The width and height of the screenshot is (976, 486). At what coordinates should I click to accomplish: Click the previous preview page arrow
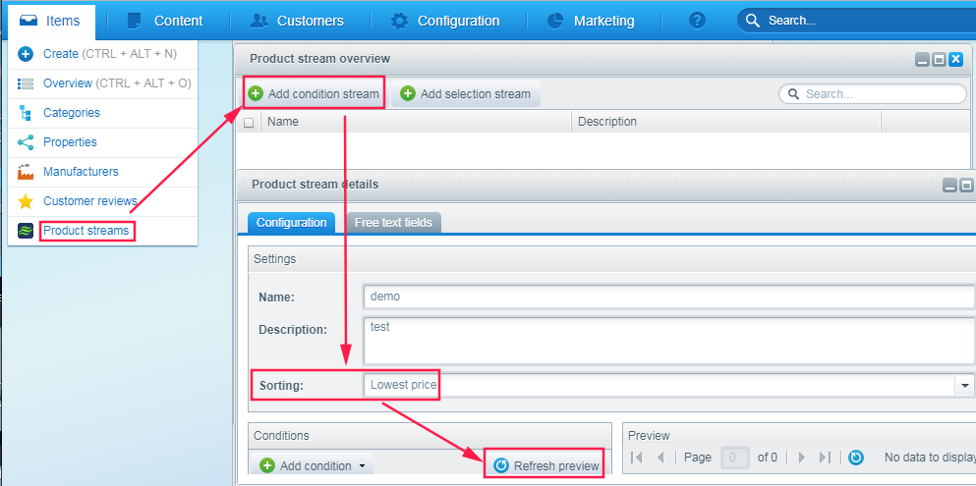[x=660, y=458]
